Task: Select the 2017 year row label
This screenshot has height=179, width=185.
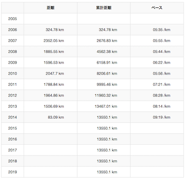Action: point(12,150)
